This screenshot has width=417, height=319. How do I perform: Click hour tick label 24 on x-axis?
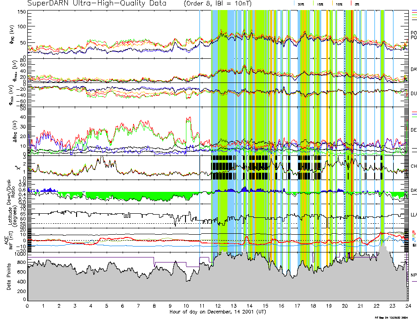click(x=408, y=306)
